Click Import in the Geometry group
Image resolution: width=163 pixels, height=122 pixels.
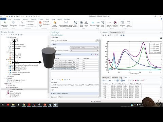pyautogui.click(x=46, y=22)
